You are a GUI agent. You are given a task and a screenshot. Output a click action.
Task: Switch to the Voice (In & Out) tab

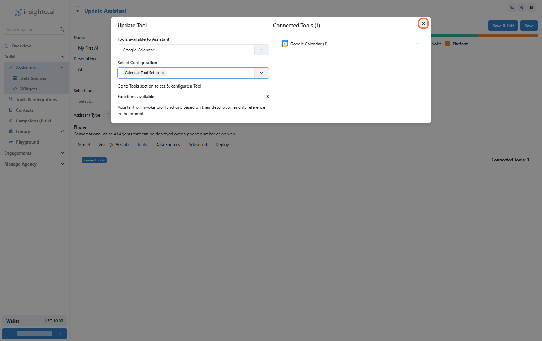[x=113, y=145]
